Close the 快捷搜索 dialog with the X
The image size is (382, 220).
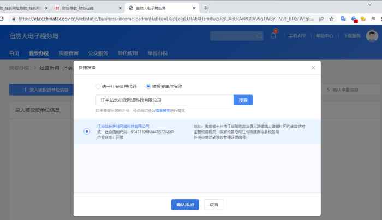click(x=313, y=68)
